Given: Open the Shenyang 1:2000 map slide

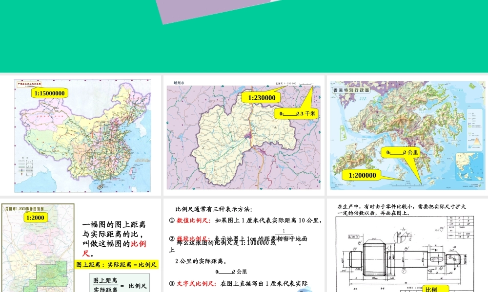Looking at the screenshot, I should pyautogui.click(x=81, y=245).
